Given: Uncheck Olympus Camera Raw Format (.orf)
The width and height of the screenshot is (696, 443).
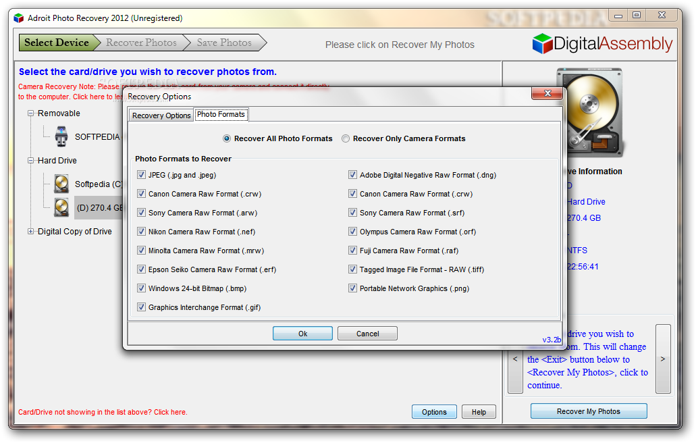Looking at the screenshot, I should pyautogui.click(x=352, y=232).
